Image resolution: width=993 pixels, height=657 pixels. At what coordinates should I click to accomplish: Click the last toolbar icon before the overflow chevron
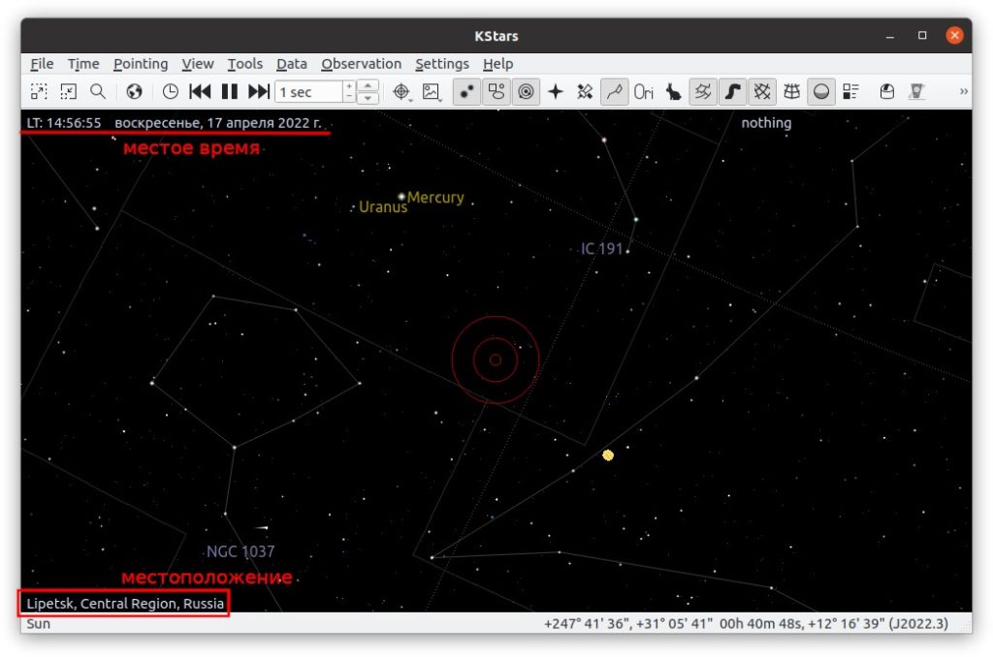click(916, 92)
